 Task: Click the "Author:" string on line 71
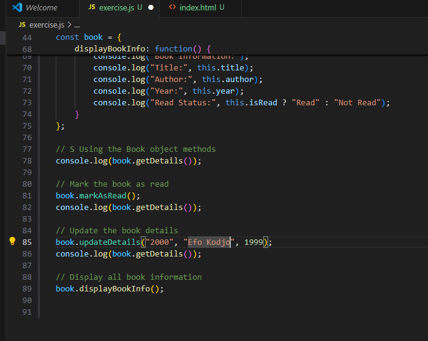click(171, 79)
